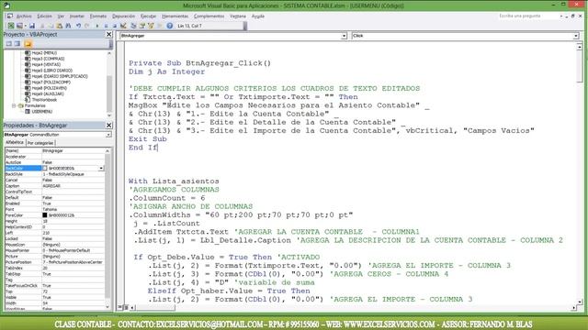Image resolution: width=588 pixels, height=330 pixels.
Task: Open the dropdown arrow beside Insert UserForm
Action: (25, 26)
